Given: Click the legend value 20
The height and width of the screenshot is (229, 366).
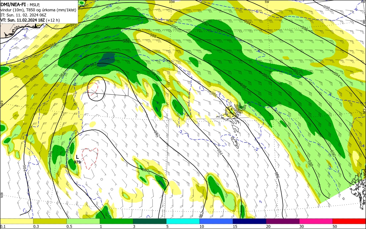Looking at the screenshot, I should 268,226.
